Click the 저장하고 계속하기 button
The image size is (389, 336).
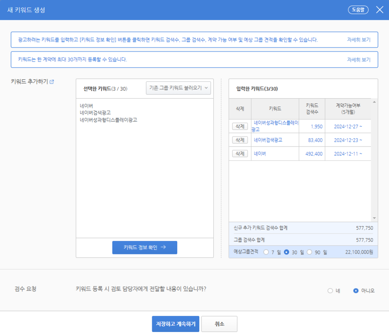point(176,324)
